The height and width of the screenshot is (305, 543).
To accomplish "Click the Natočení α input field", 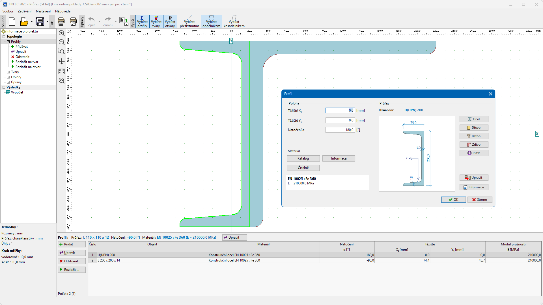I will click(x=340, y=130).
